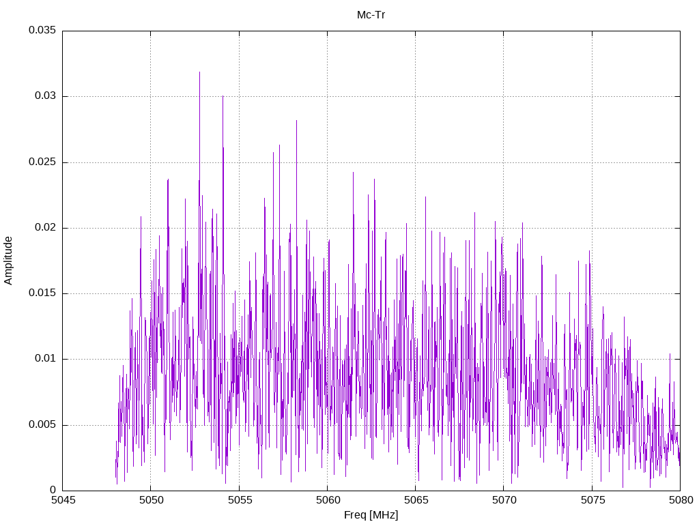The image size is (699, 524).
Task: Click the x-axis tick label "5075"
Action: 593,500
